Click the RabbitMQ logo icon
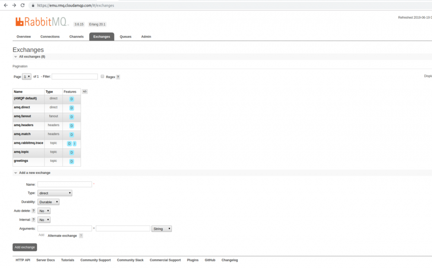This screenshot has height=268, width=432. tap(19, 21)
